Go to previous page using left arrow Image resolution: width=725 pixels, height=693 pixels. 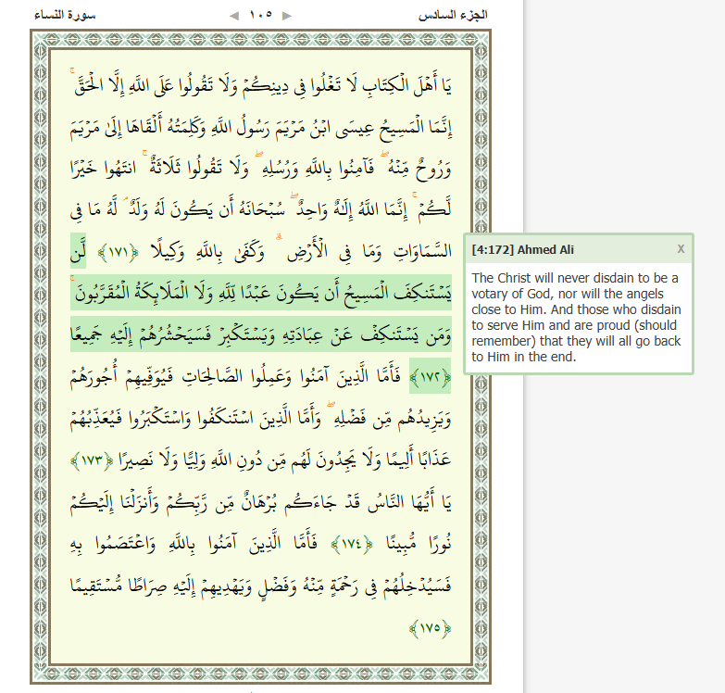coord(234,16)
